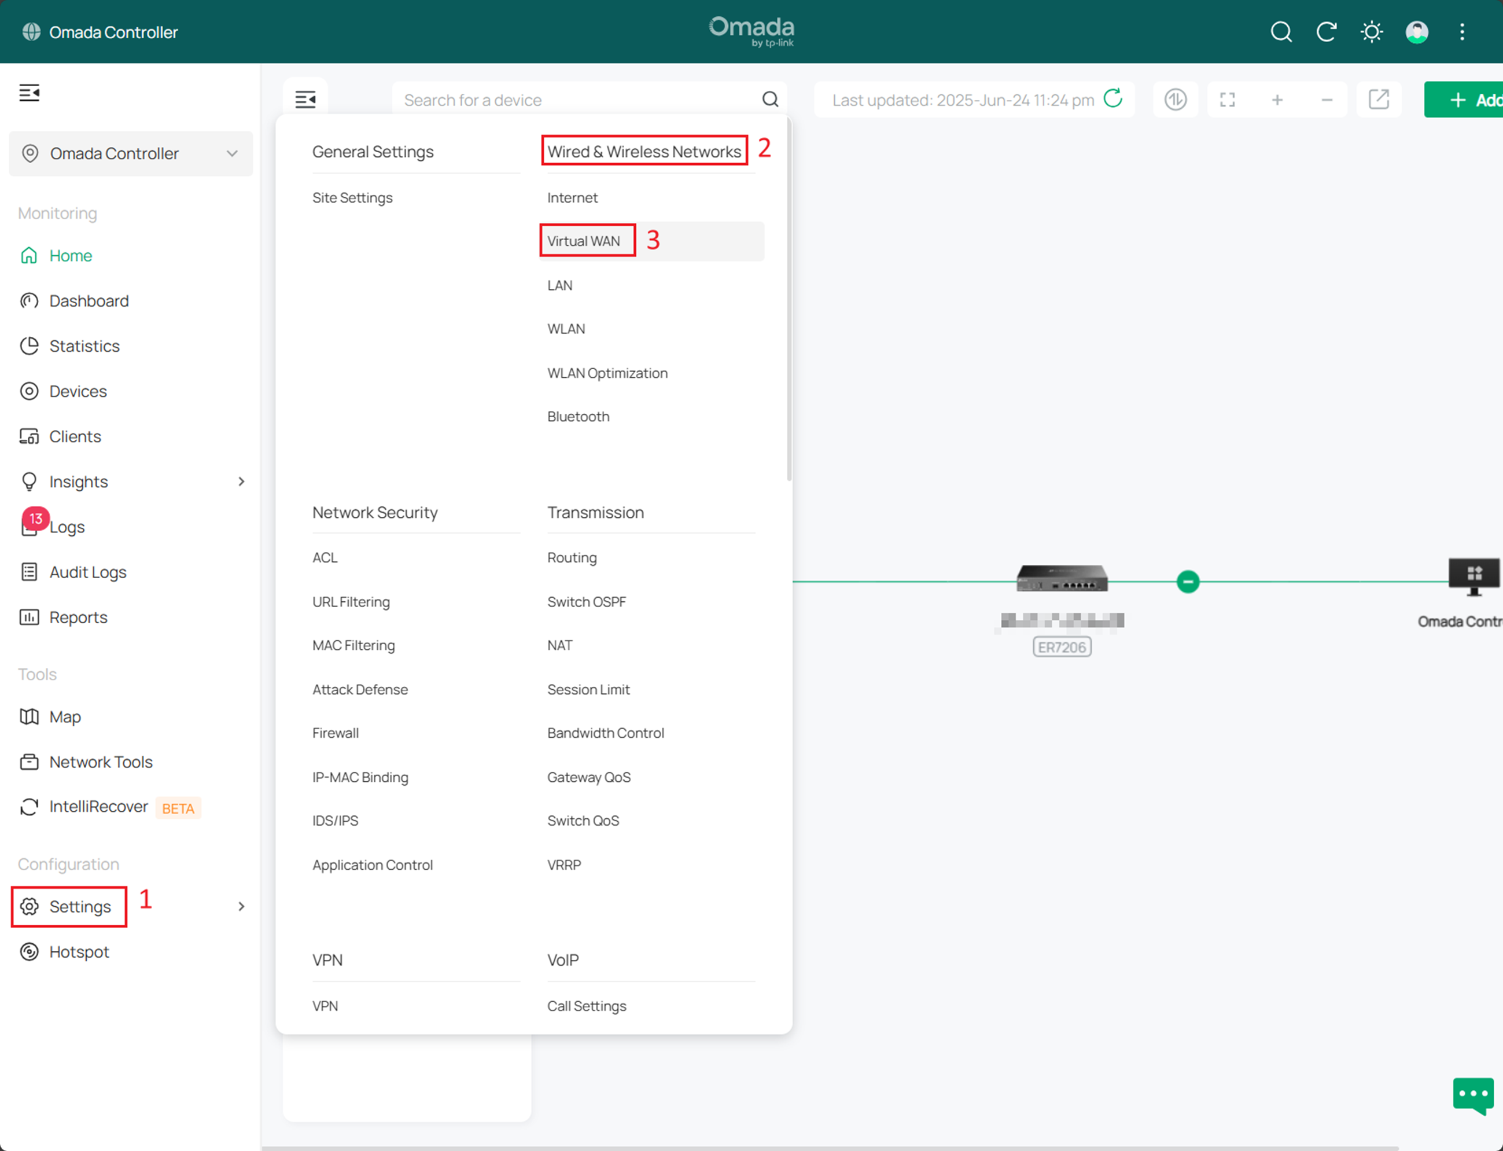
Task: Click the Add button
Action: (1464, 100)
